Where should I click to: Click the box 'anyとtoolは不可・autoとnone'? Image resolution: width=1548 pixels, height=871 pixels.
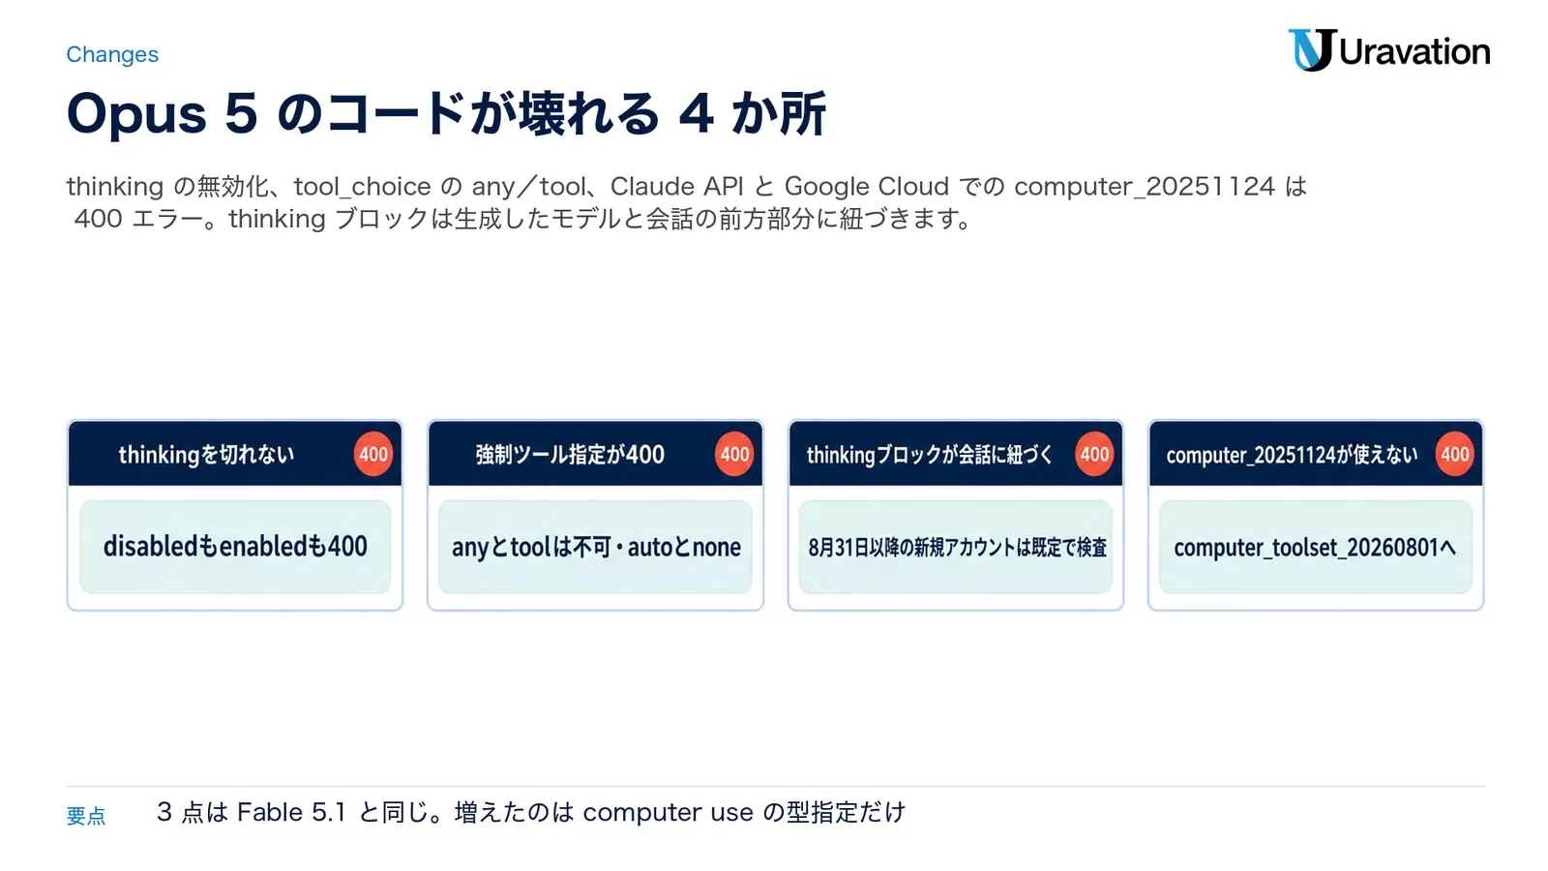pos(595,547)
